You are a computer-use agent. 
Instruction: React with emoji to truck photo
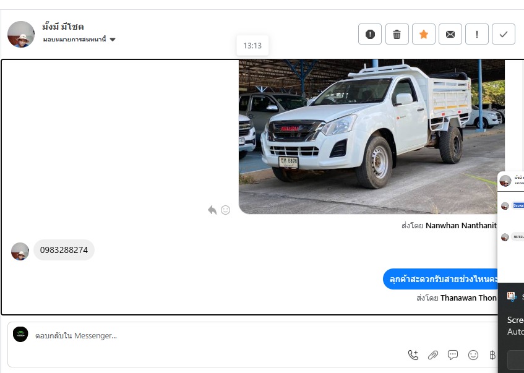tap(226, 210)
